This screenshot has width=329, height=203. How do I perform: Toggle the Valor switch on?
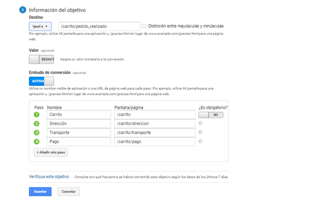click(x=41, y=59)
